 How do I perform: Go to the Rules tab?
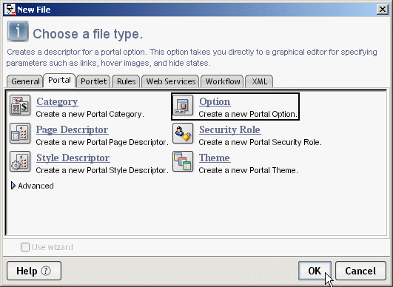pyautogui.click(x=126, y=81)
